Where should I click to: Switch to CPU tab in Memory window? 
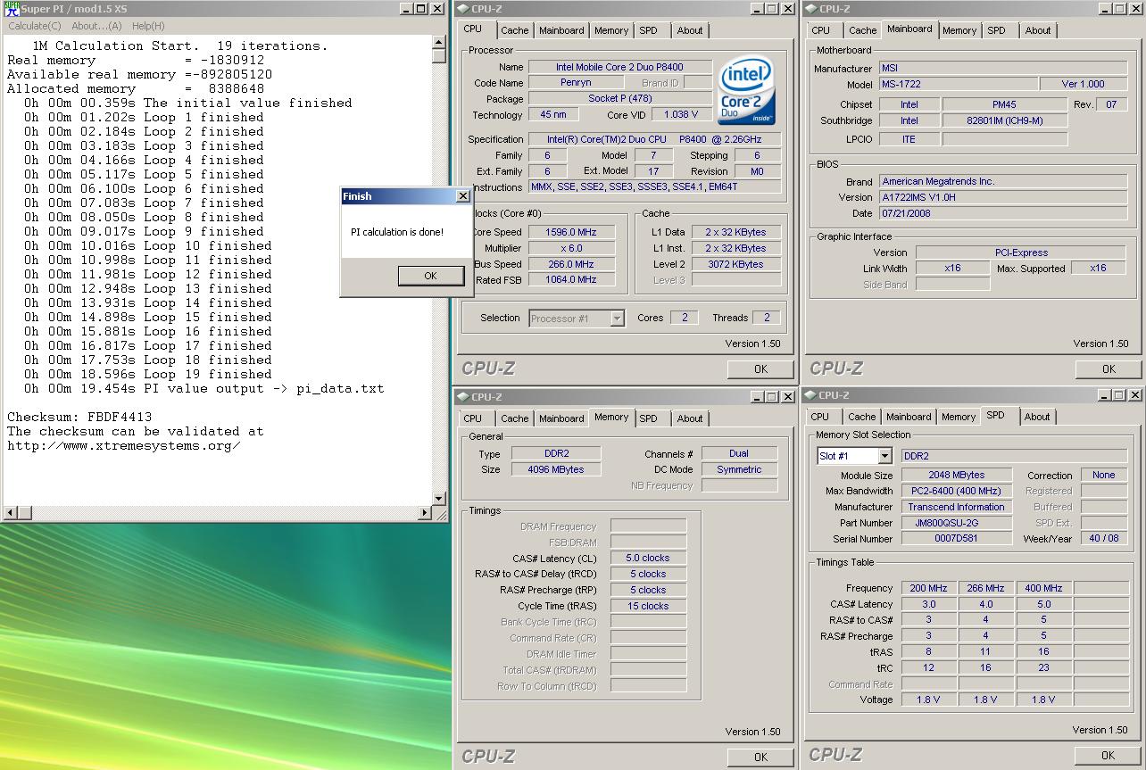coord(473,418)
